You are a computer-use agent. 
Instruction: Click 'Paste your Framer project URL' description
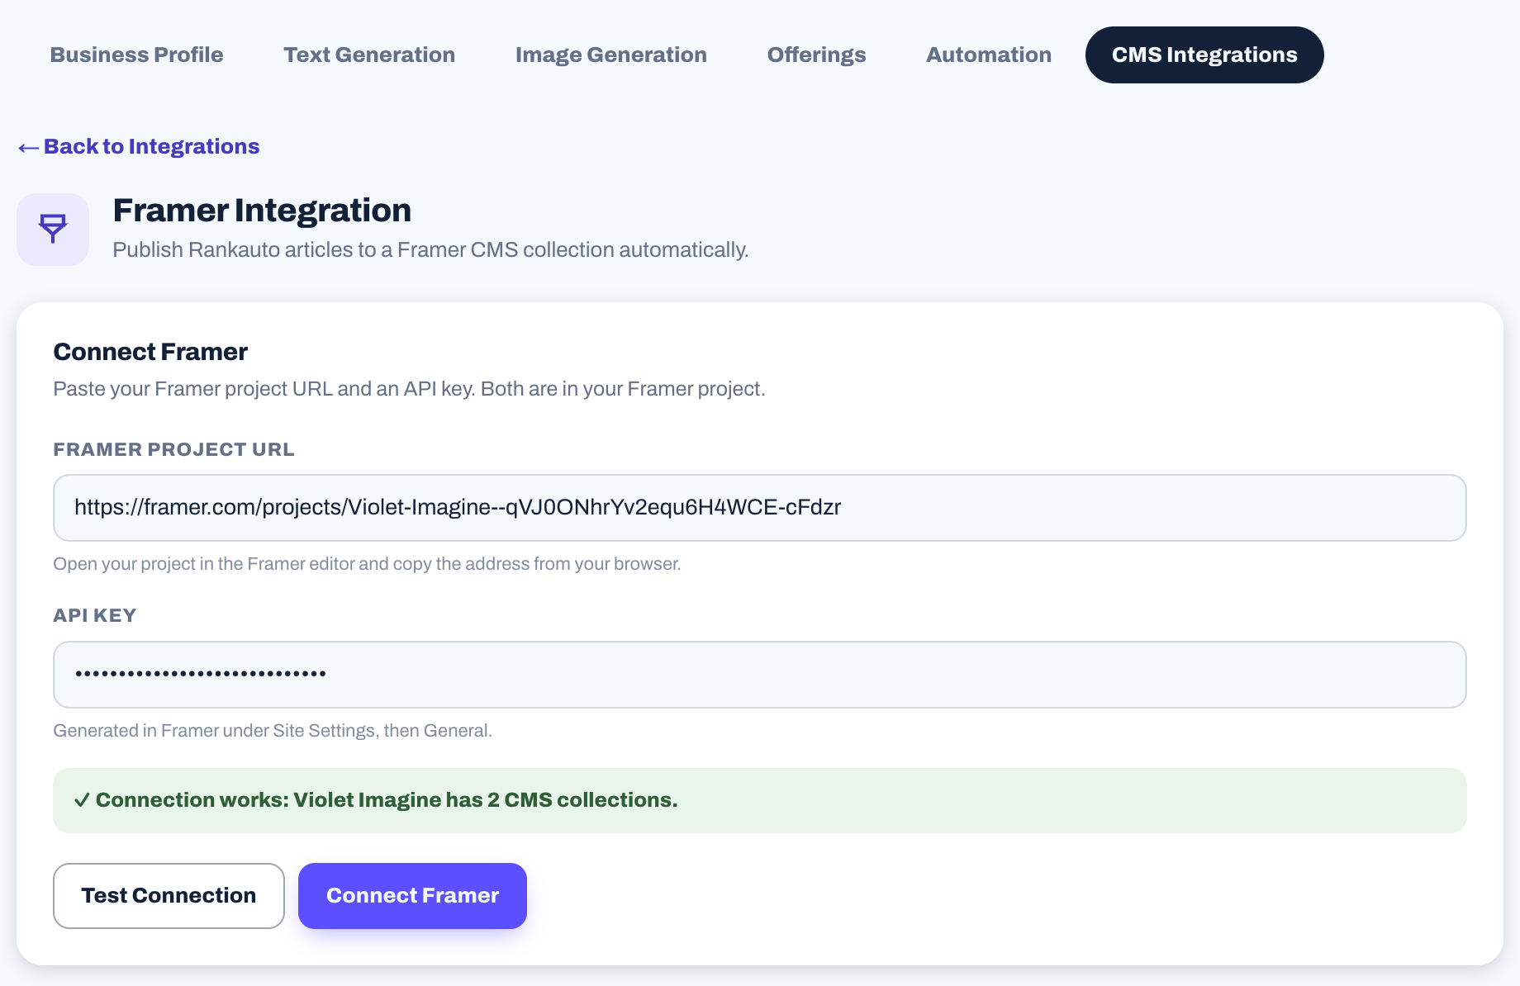pos(409,389)
